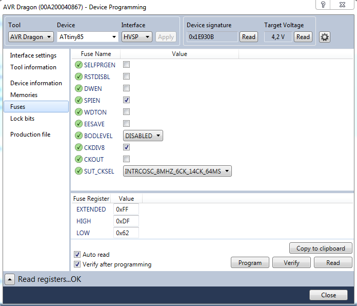357x306 pixels.
Task: Open the Tool dropdown showing AVR Dragon
Action: pos(31,37)
